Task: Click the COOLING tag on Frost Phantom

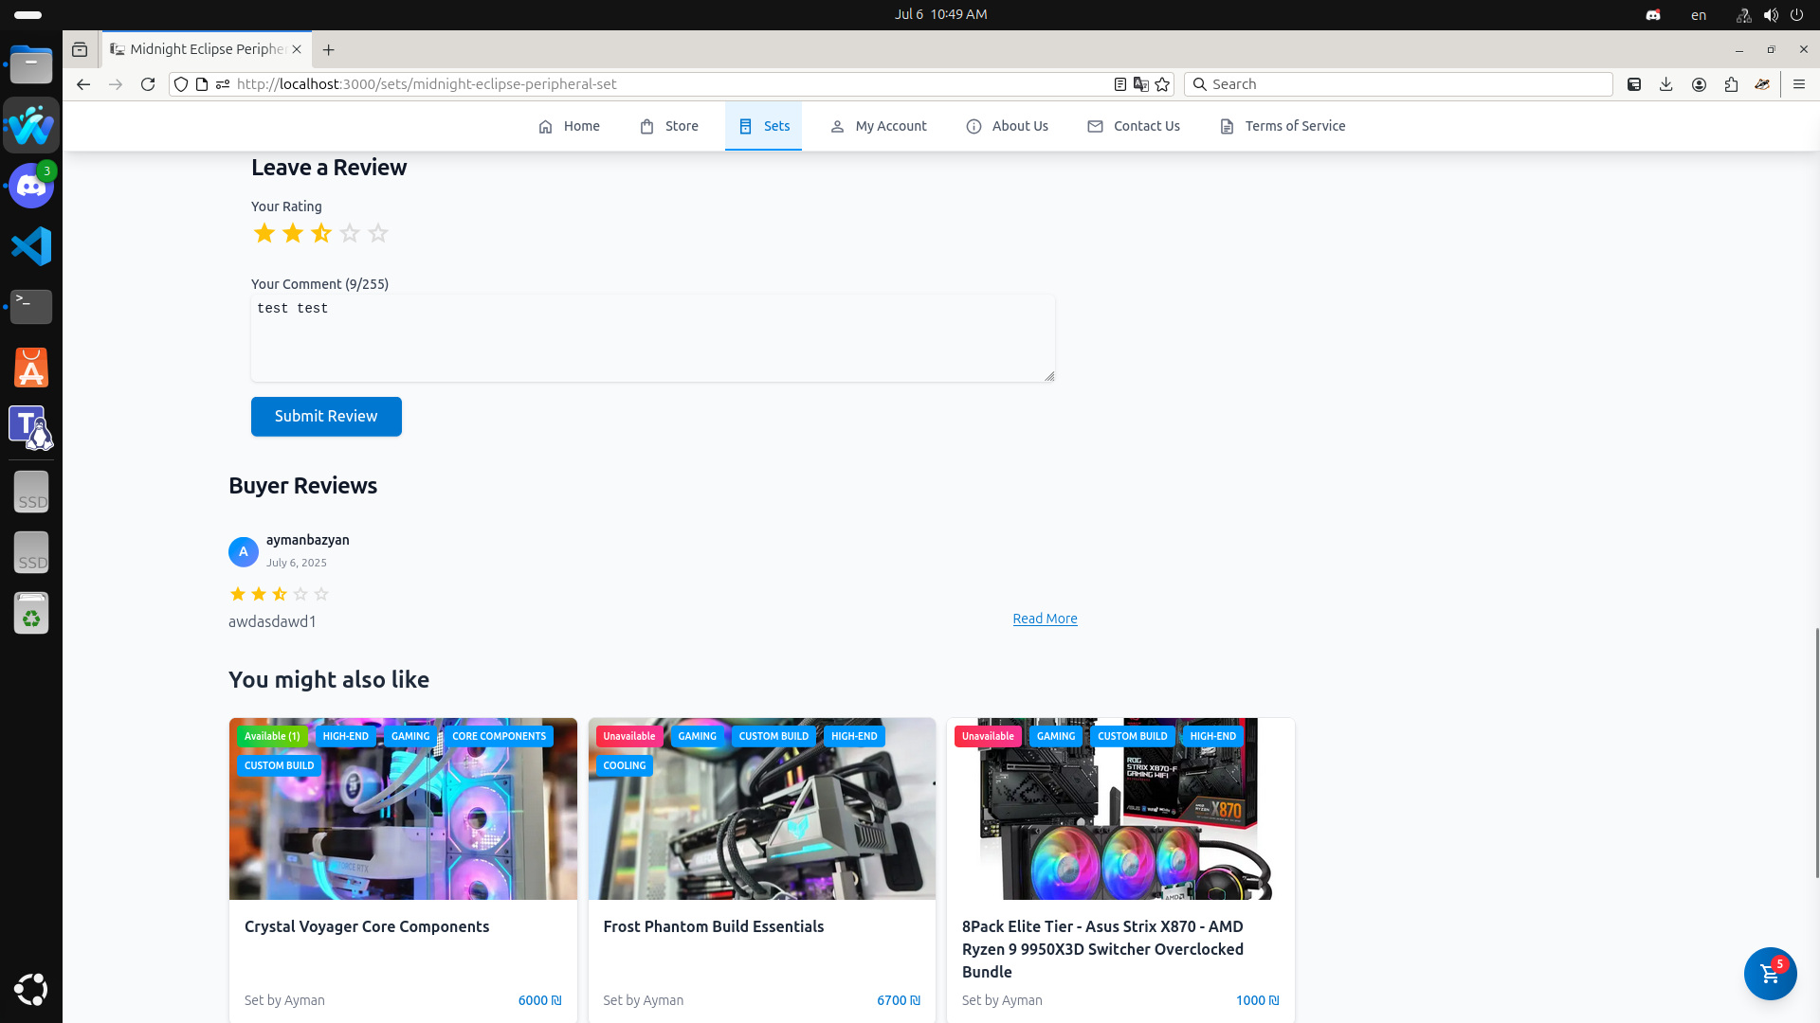Action: pyautogui.click(x=625, y=765)
